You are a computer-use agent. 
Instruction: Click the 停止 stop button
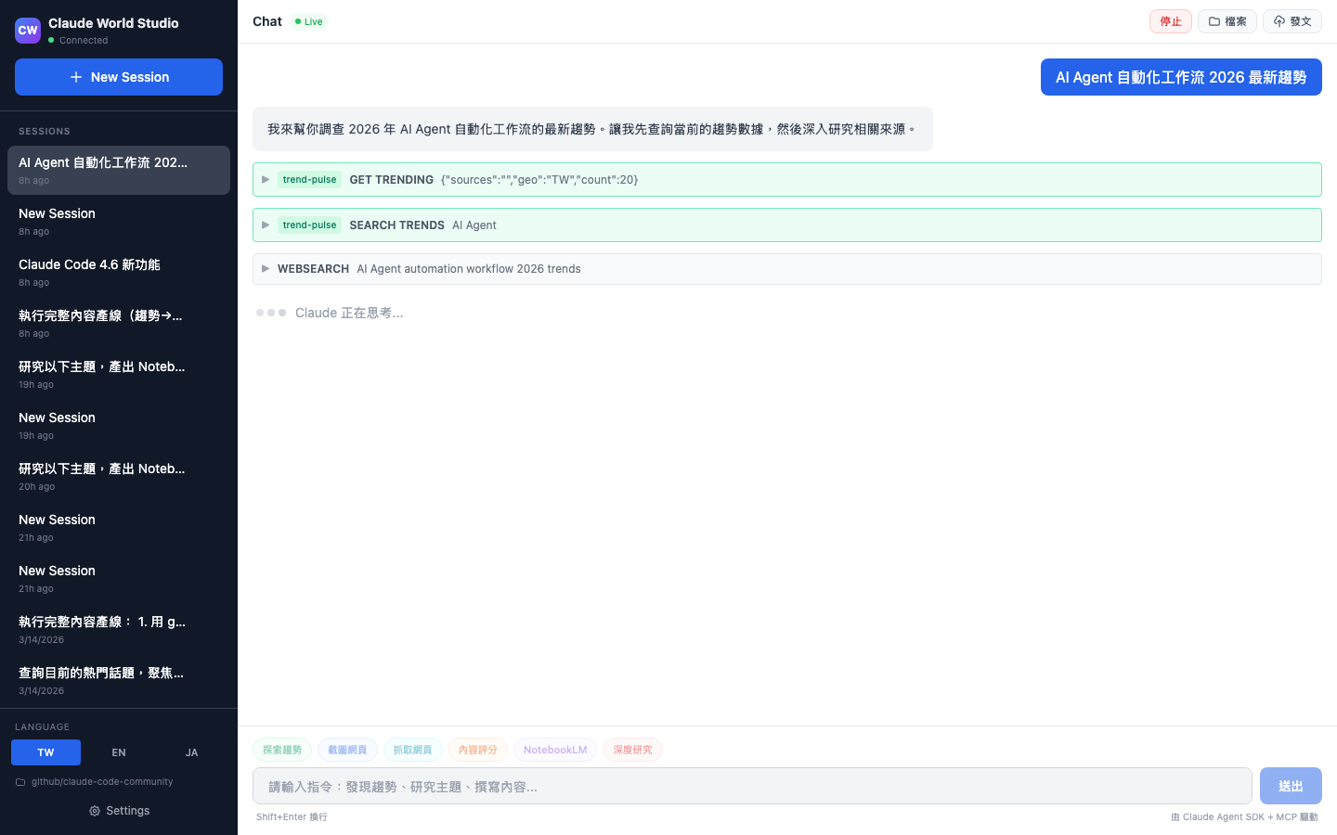pyautogui.click(x=1170, y=21)
